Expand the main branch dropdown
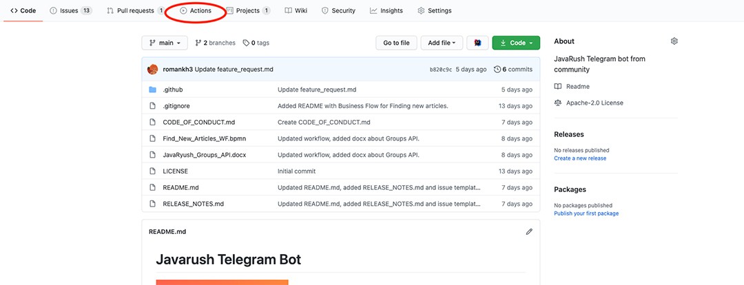The height and width of the screenshot is (285, 744). pos(165,43)
